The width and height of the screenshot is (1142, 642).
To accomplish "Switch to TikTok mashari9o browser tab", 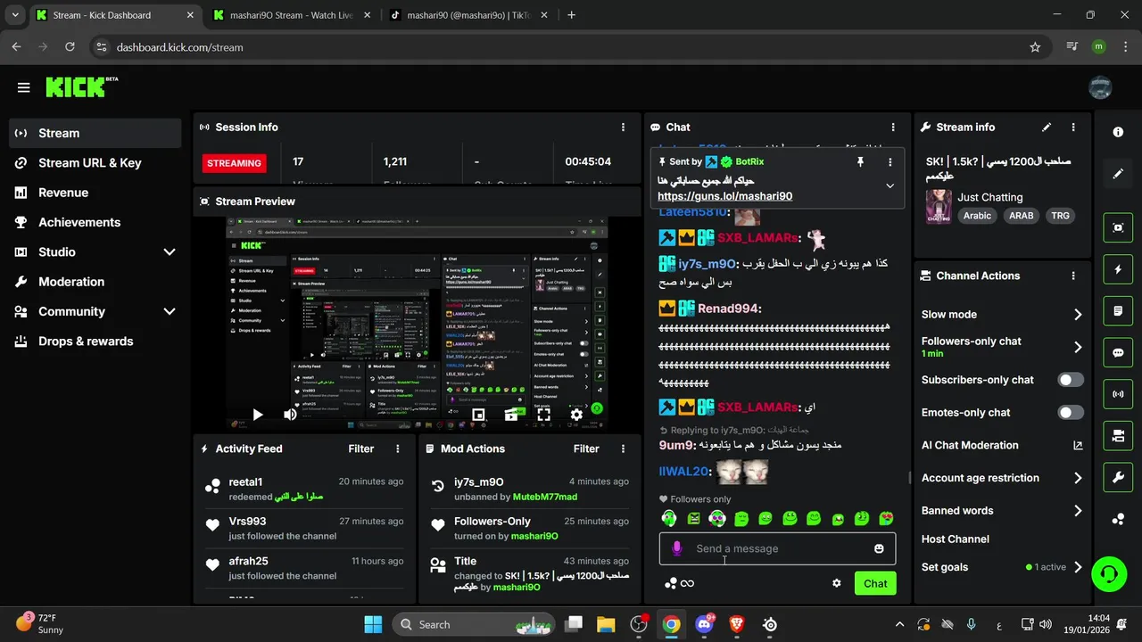I will [x=468, y=15].
